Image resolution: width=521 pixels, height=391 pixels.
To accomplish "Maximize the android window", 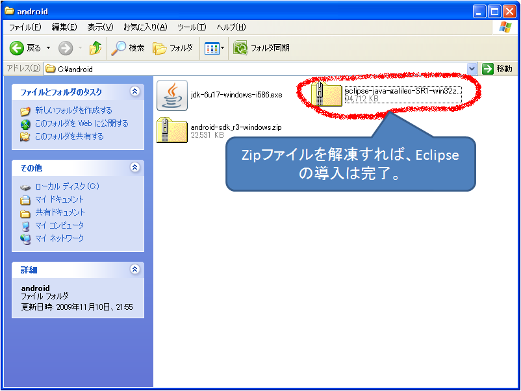I will [x=494, y=12].
